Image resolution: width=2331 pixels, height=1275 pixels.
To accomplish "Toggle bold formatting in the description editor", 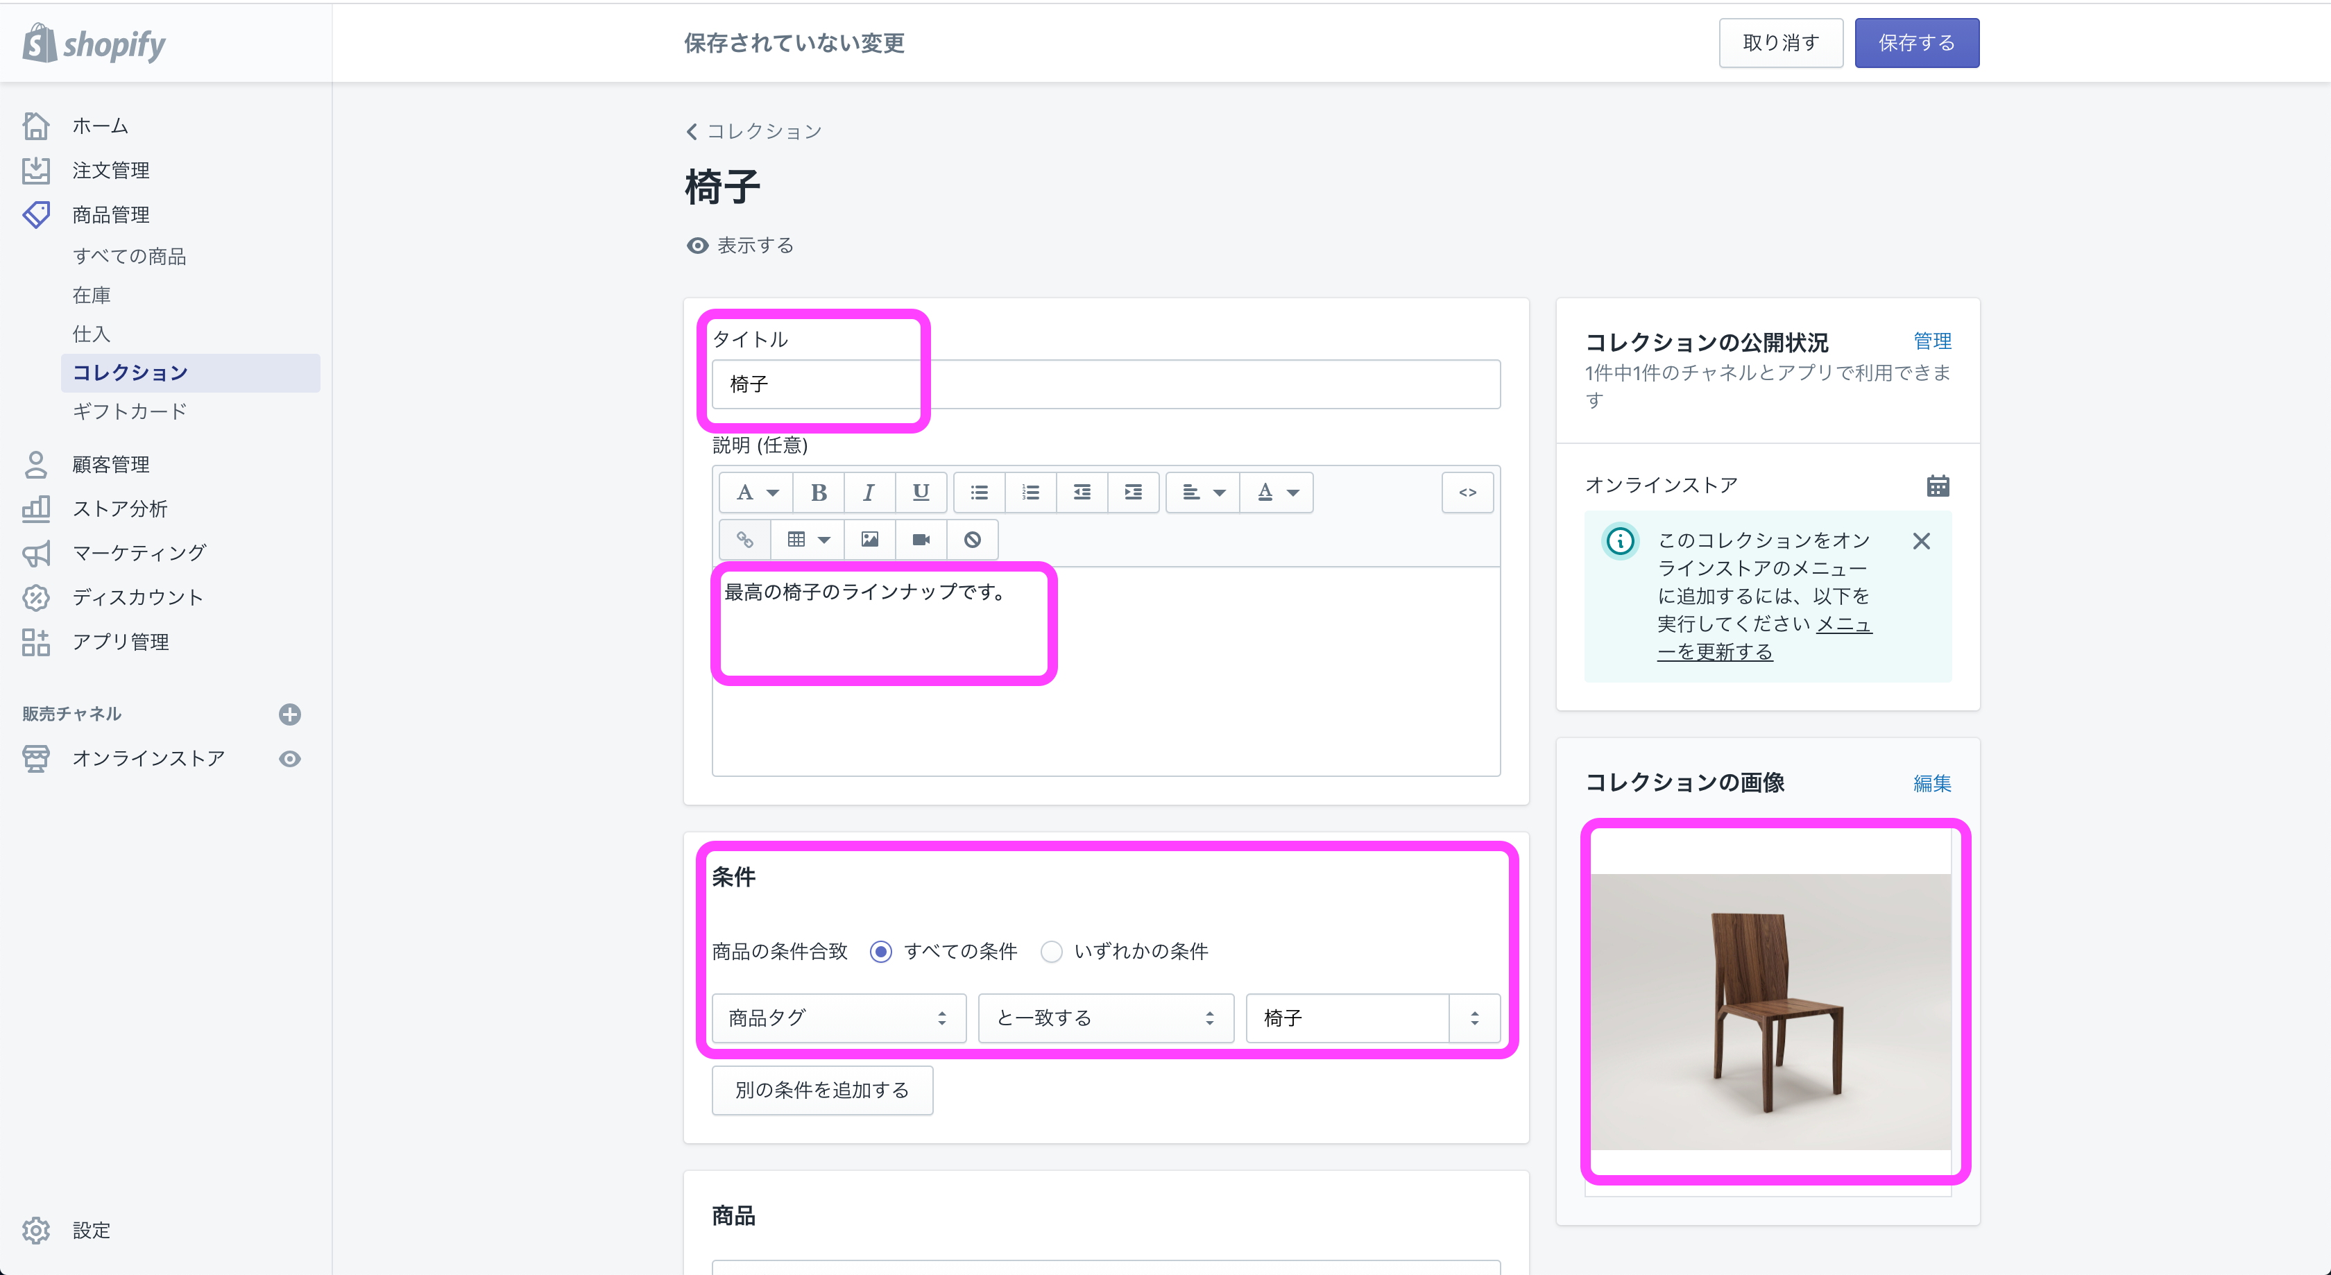I will (x=818, y=493).
